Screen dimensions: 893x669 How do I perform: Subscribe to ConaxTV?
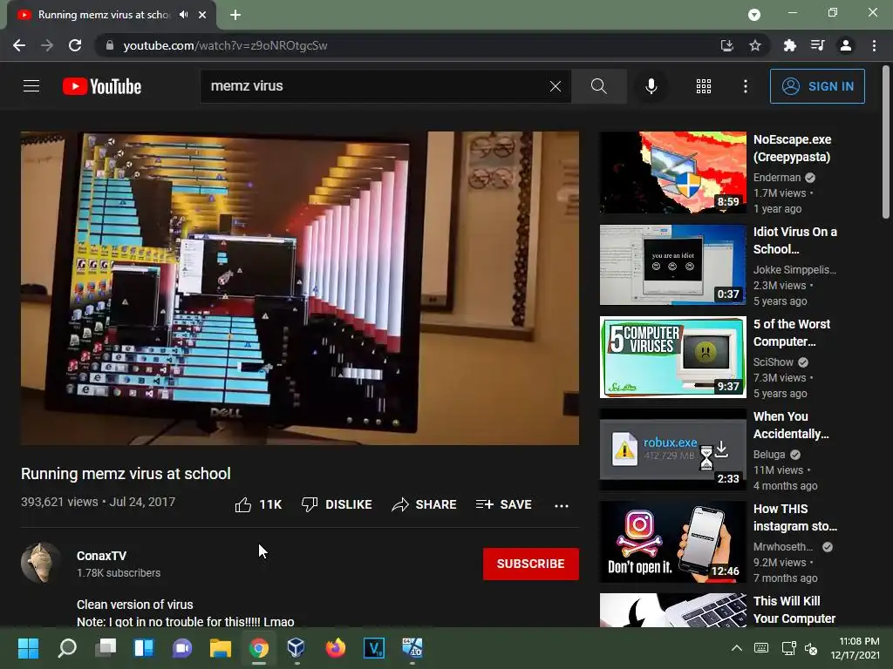pos(531,564)
